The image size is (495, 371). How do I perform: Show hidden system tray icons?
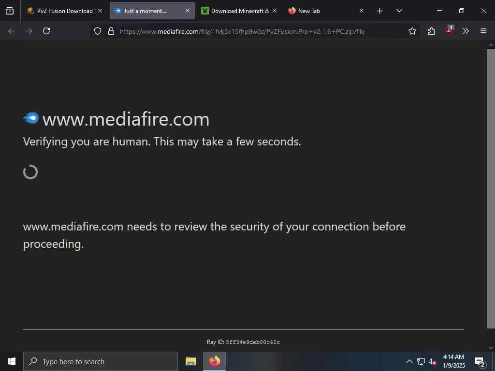pyautogui.click(x=409, y=361)
